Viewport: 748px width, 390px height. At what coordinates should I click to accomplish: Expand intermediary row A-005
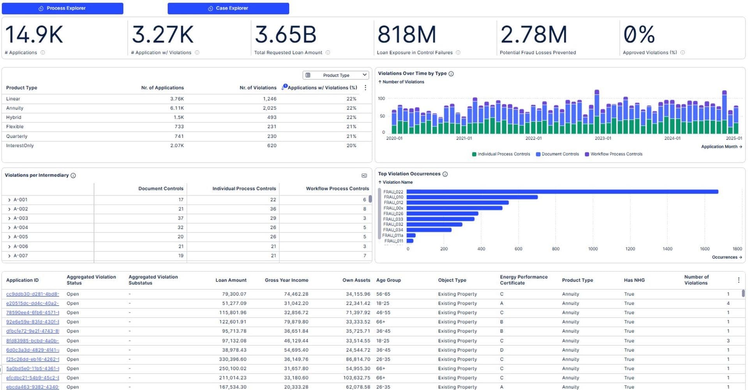tap(9, 237)
